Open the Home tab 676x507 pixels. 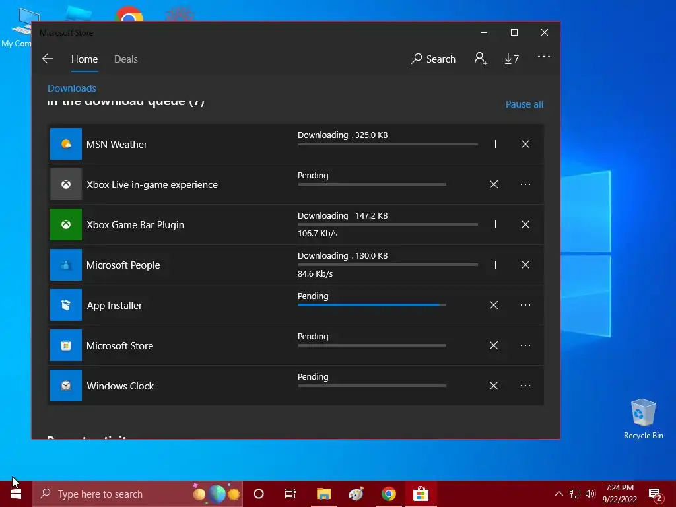(84, 59)
